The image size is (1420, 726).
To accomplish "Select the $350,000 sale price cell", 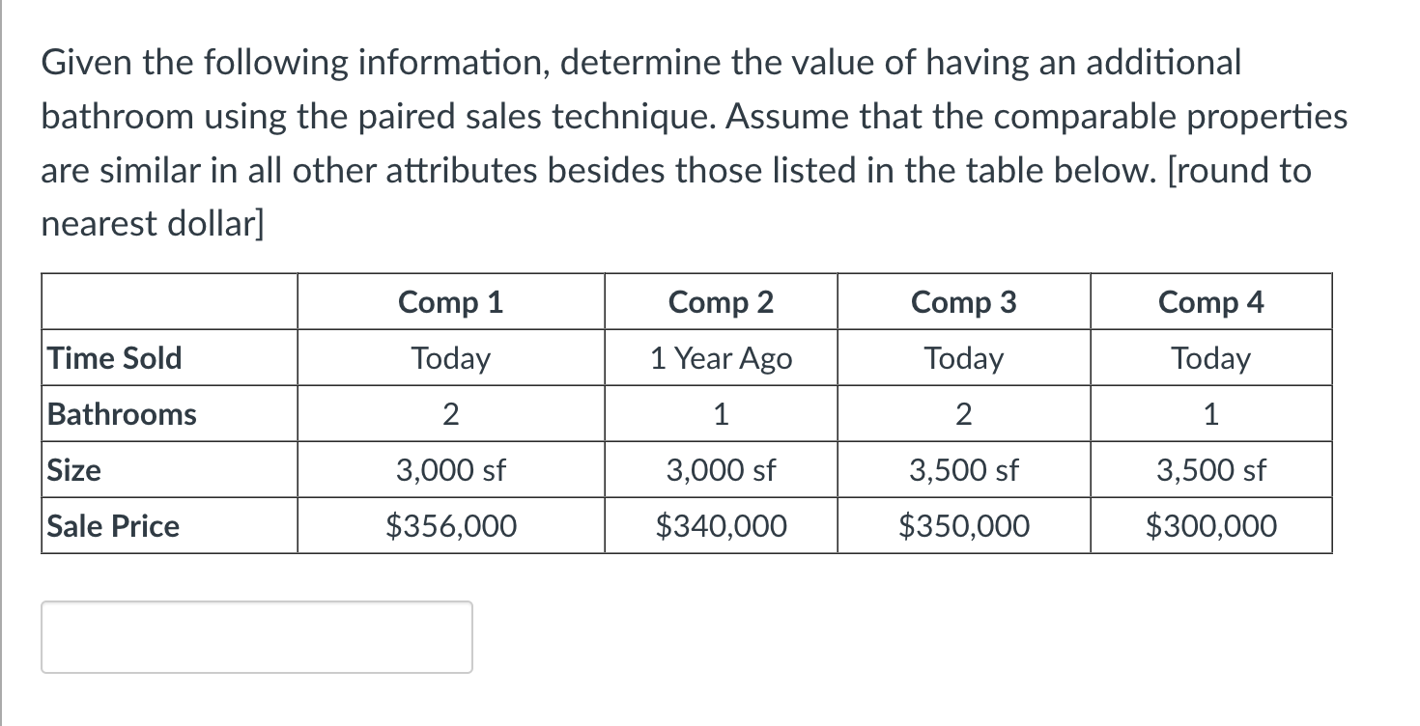I will (x=963, y=526).
